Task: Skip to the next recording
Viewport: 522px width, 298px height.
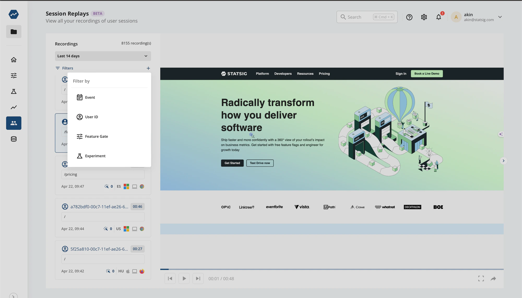Action: pyautogui.click(x=198, y=279)
